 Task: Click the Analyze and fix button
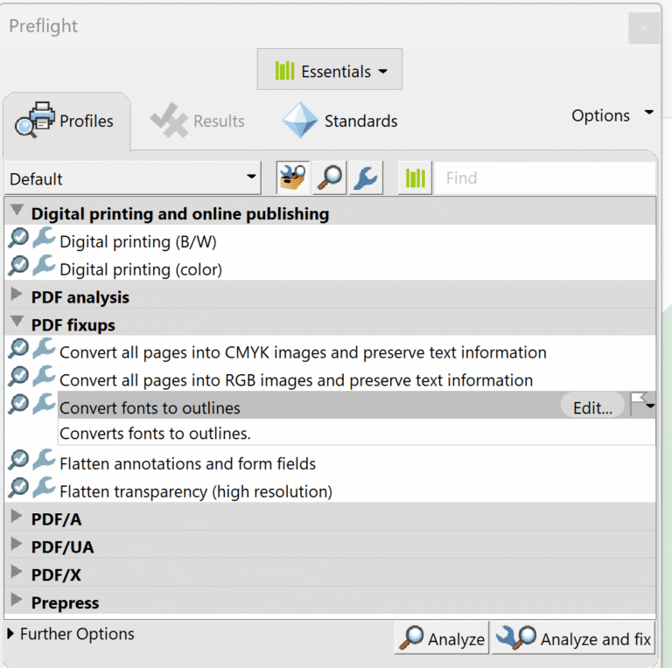click(573, 638)
